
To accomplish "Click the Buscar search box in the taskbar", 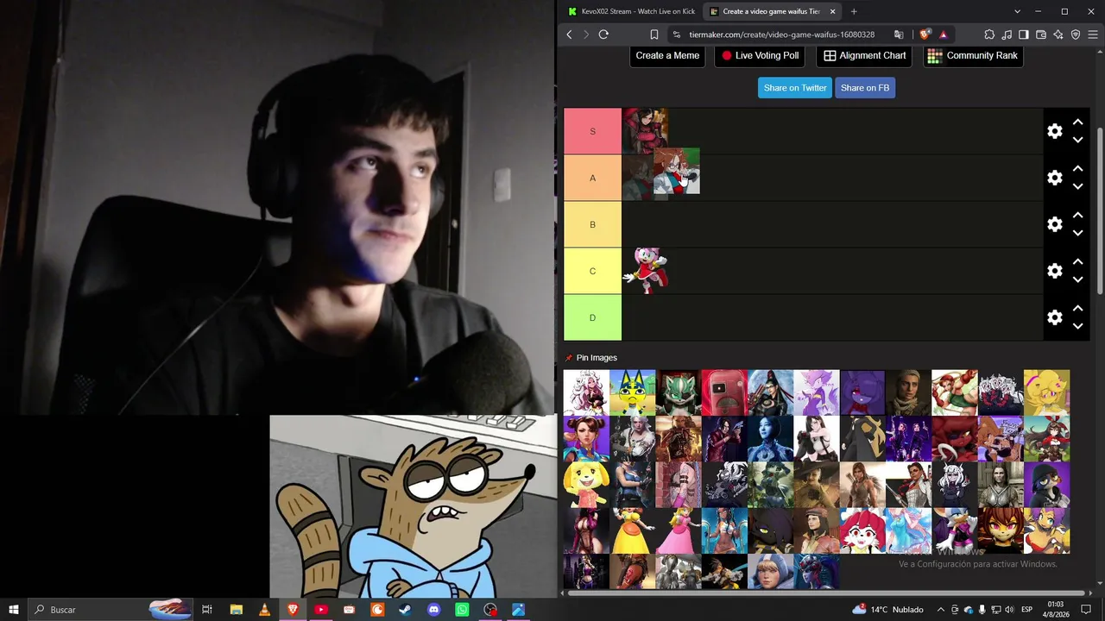I will (112, 610).
